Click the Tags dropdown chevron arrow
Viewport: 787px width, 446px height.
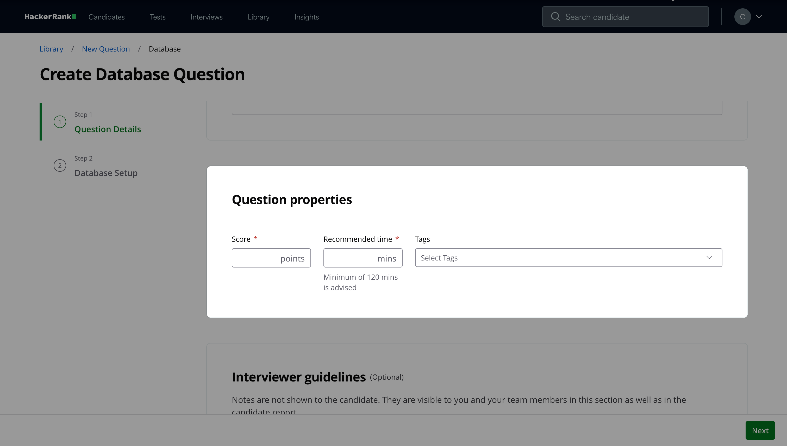pyautogui.click(x=709, y=258)
